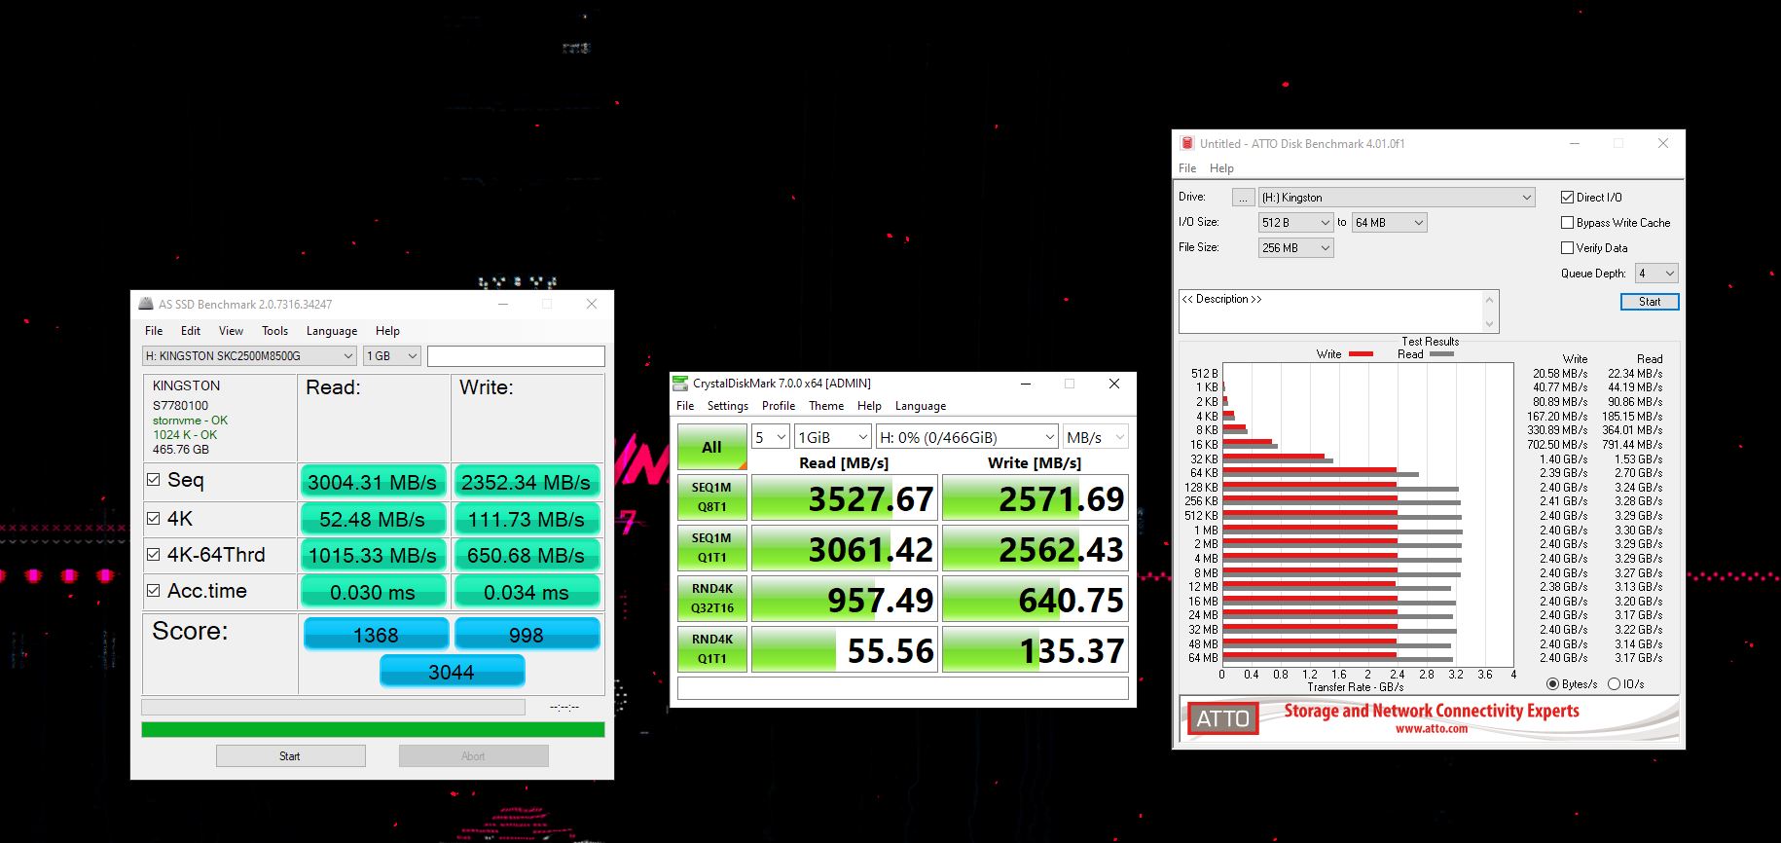Screen dimensions: 1781x843
Task: Uncheck the 4K-64Thrd test checkbox
Action: tap(153, 555)
